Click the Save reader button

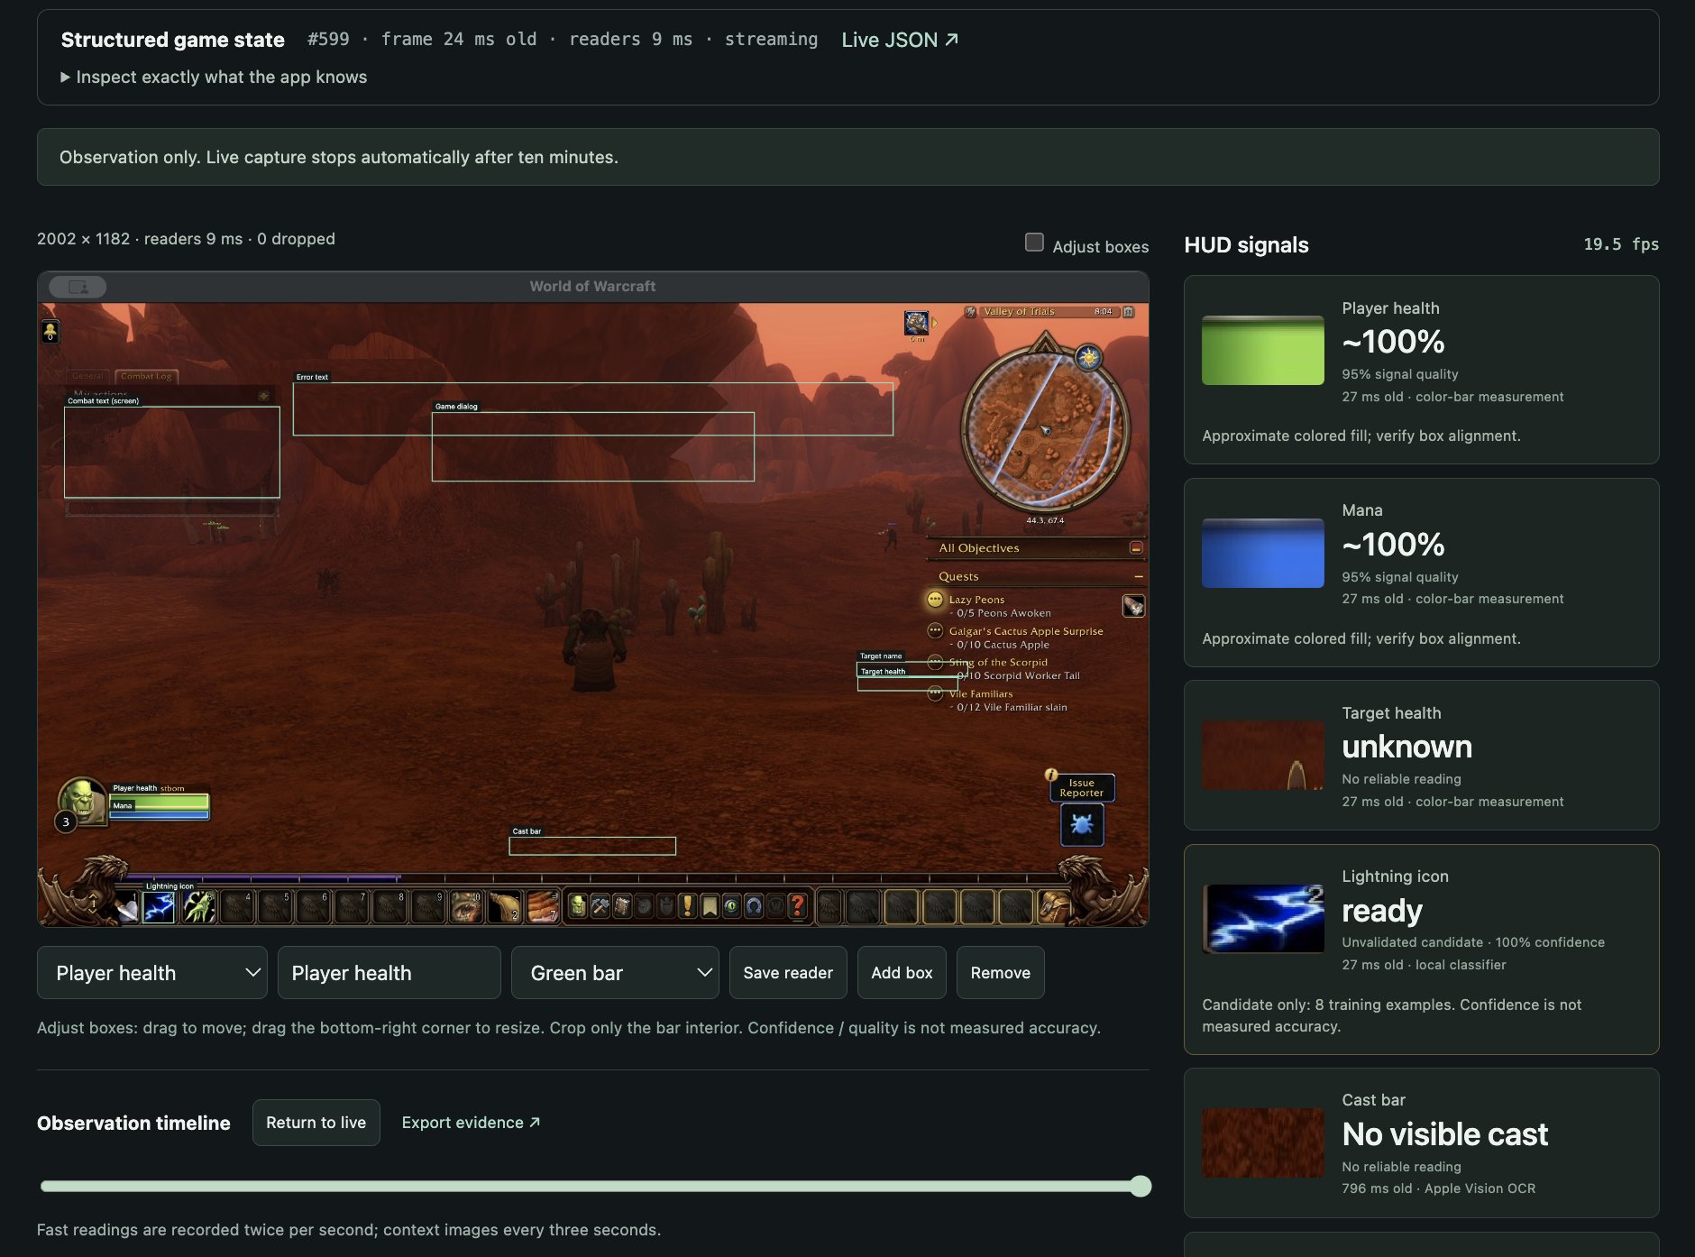[x=788, y=973]
